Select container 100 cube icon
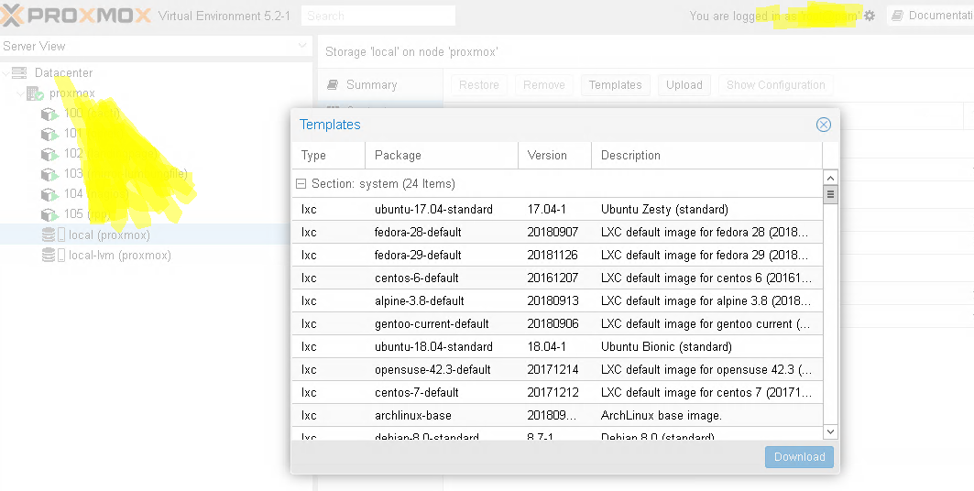Viewport: 974px width, 491px height. pos(49,114)
